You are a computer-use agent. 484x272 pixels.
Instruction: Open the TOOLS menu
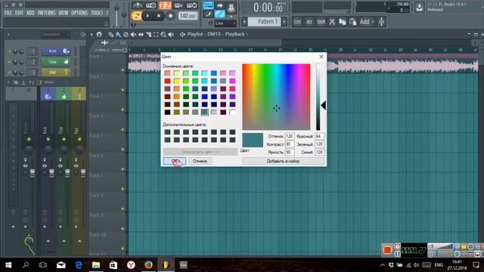coord(97,13)
